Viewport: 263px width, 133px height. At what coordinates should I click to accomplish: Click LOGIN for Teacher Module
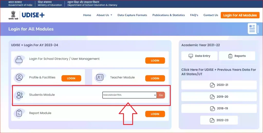(155, 78)
